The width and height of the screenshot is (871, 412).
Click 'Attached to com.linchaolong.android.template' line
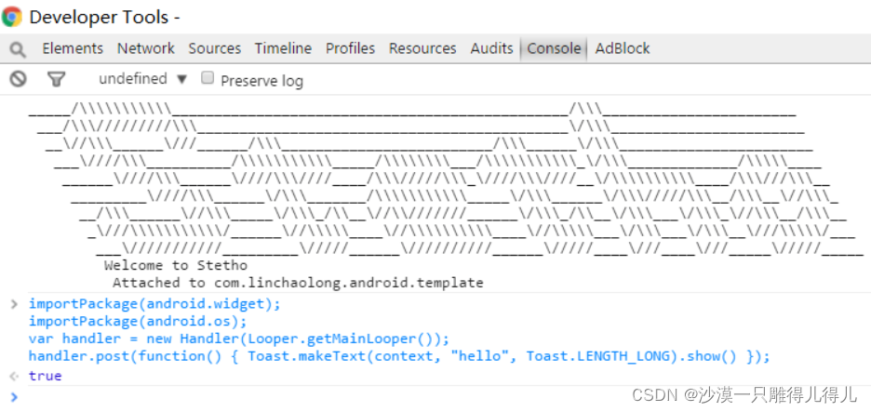tap(298, 283)
